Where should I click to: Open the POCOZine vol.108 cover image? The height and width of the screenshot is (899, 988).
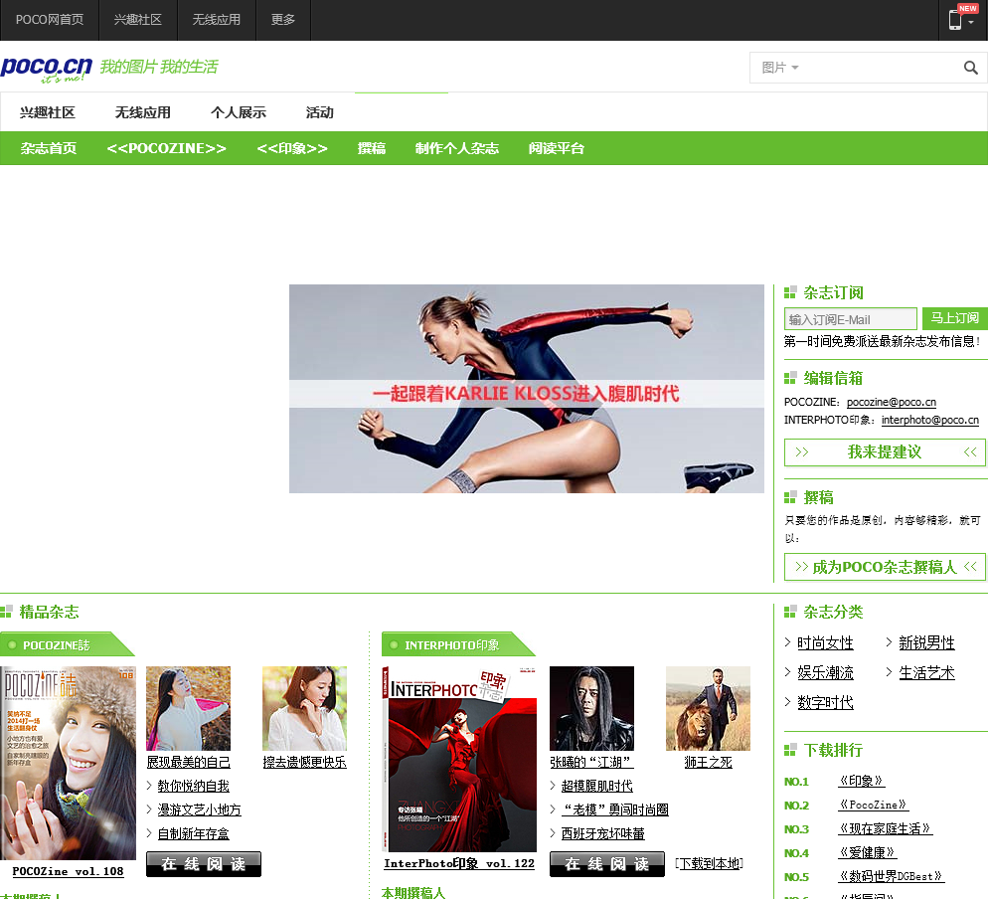click(68, 762)
